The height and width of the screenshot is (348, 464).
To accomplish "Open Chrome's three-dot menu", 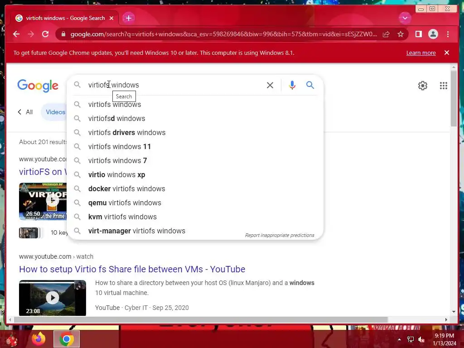I will pos(448,34).
